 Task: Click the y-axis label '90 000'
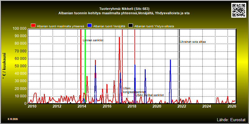[x=20, y=36]
